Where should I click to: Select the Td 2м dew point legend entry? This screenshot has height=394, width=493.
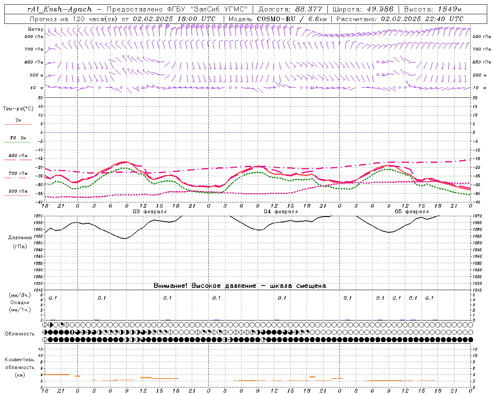point(18,139)
